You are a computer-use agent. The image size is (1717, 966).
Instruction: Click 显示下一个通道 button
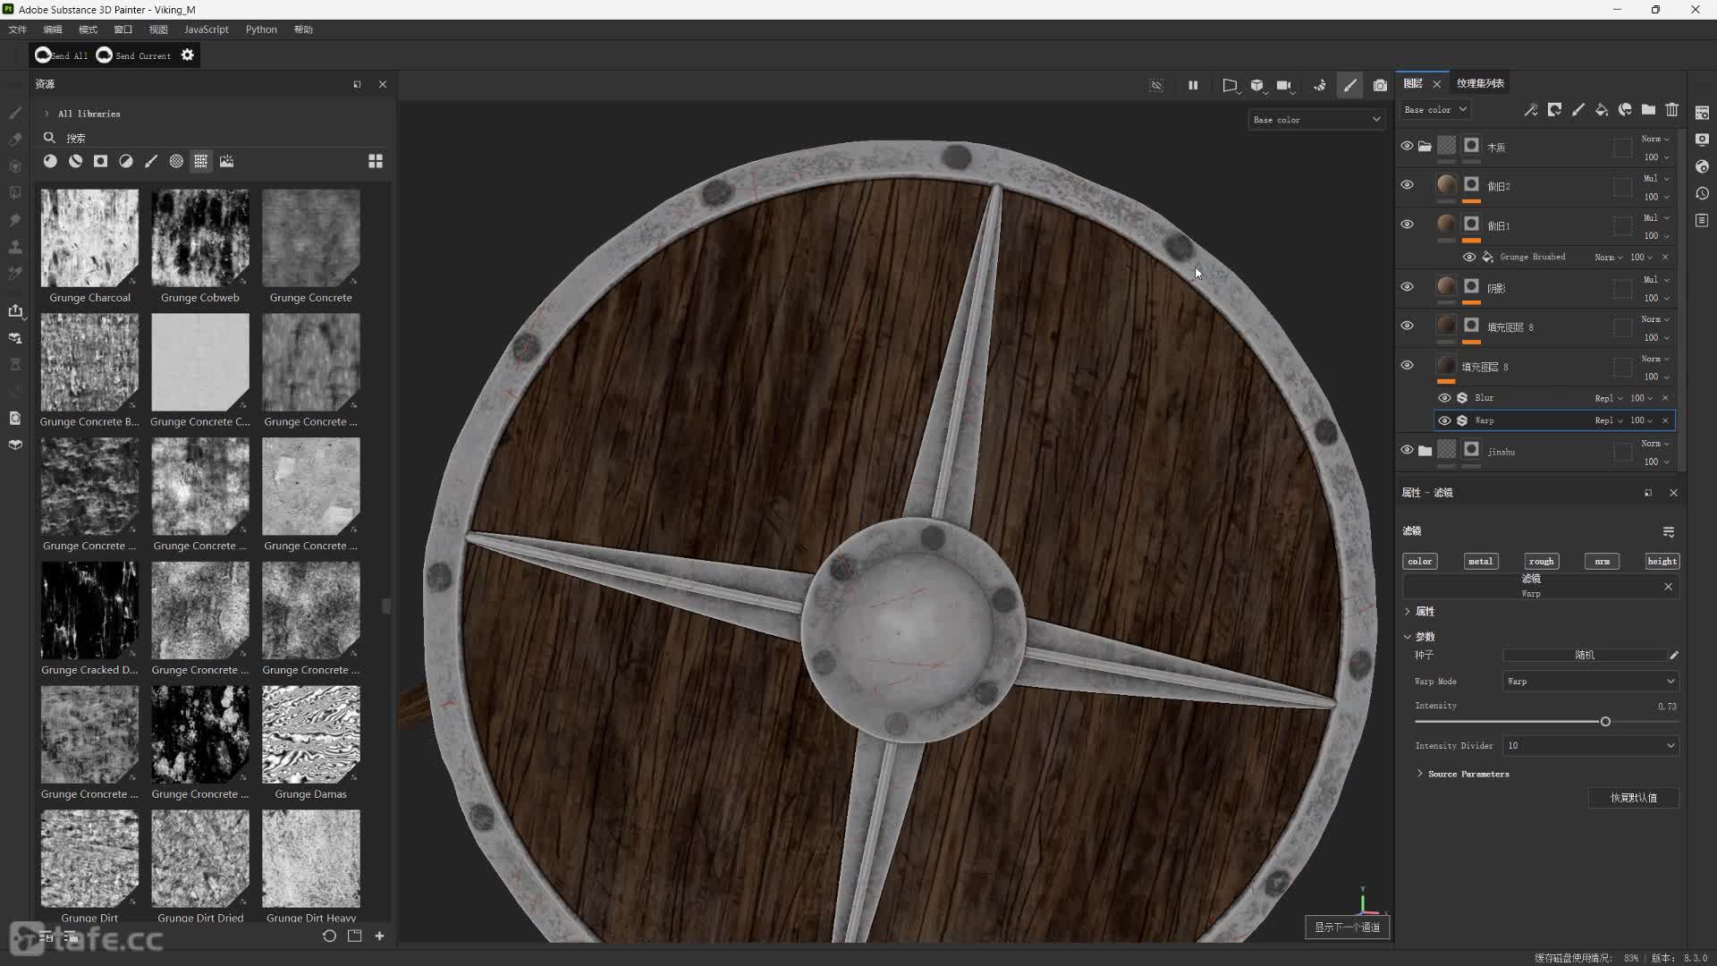click(1347, 928)
